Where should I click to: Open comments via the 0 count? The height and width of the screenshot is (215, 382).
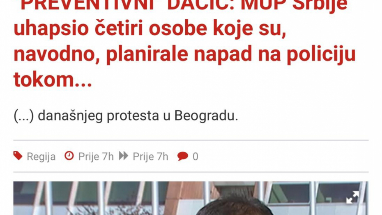(x=196, y=156)
